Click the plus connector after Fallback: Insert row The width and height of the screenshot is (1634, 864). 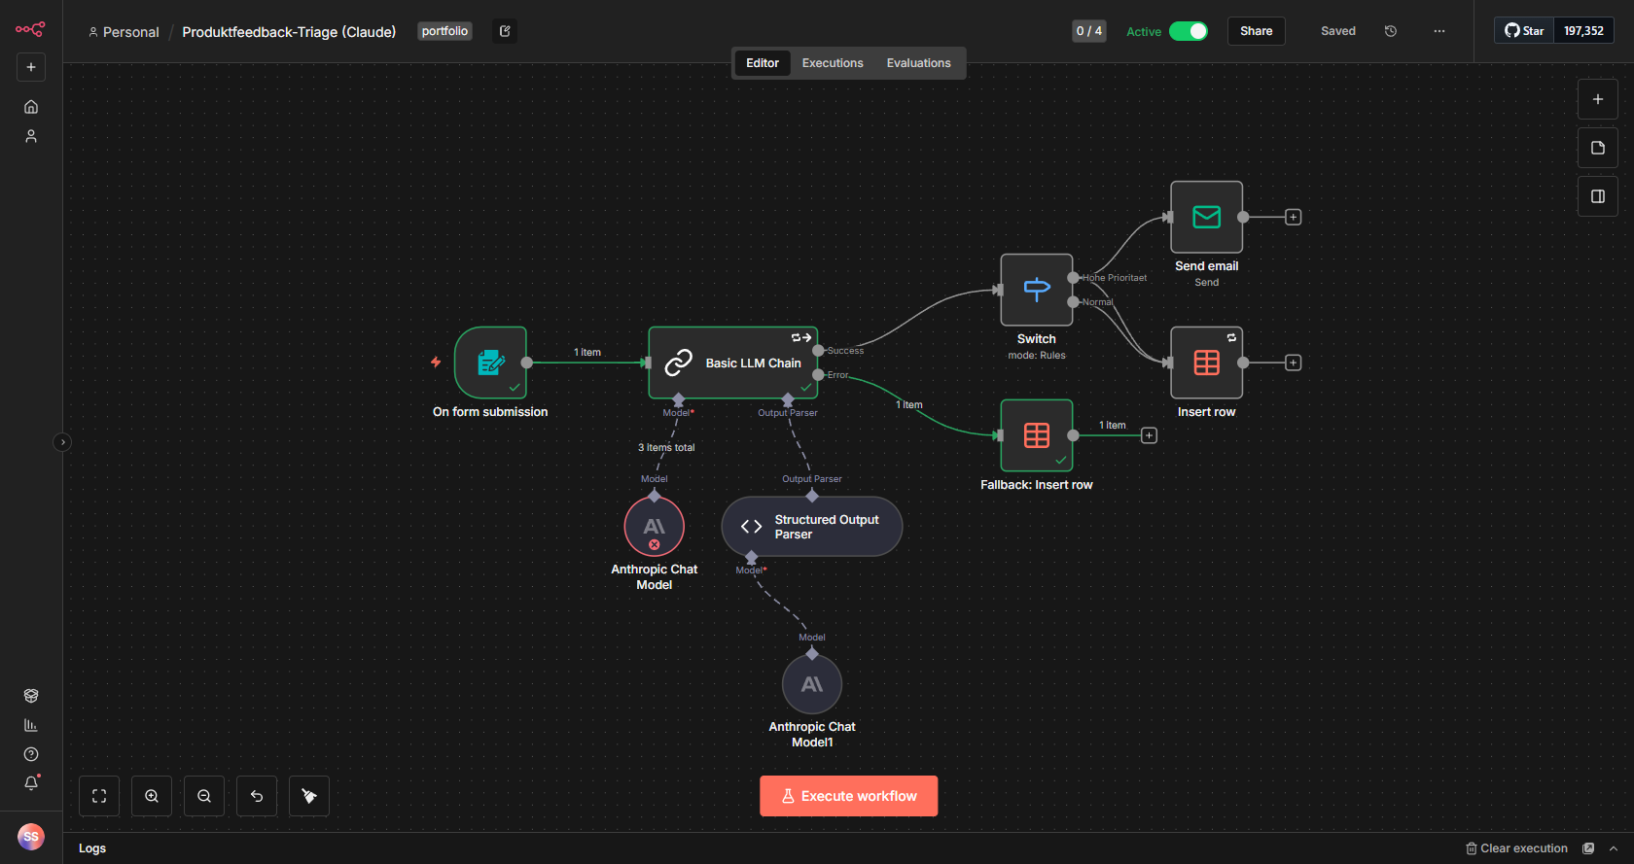(1149, 435)
